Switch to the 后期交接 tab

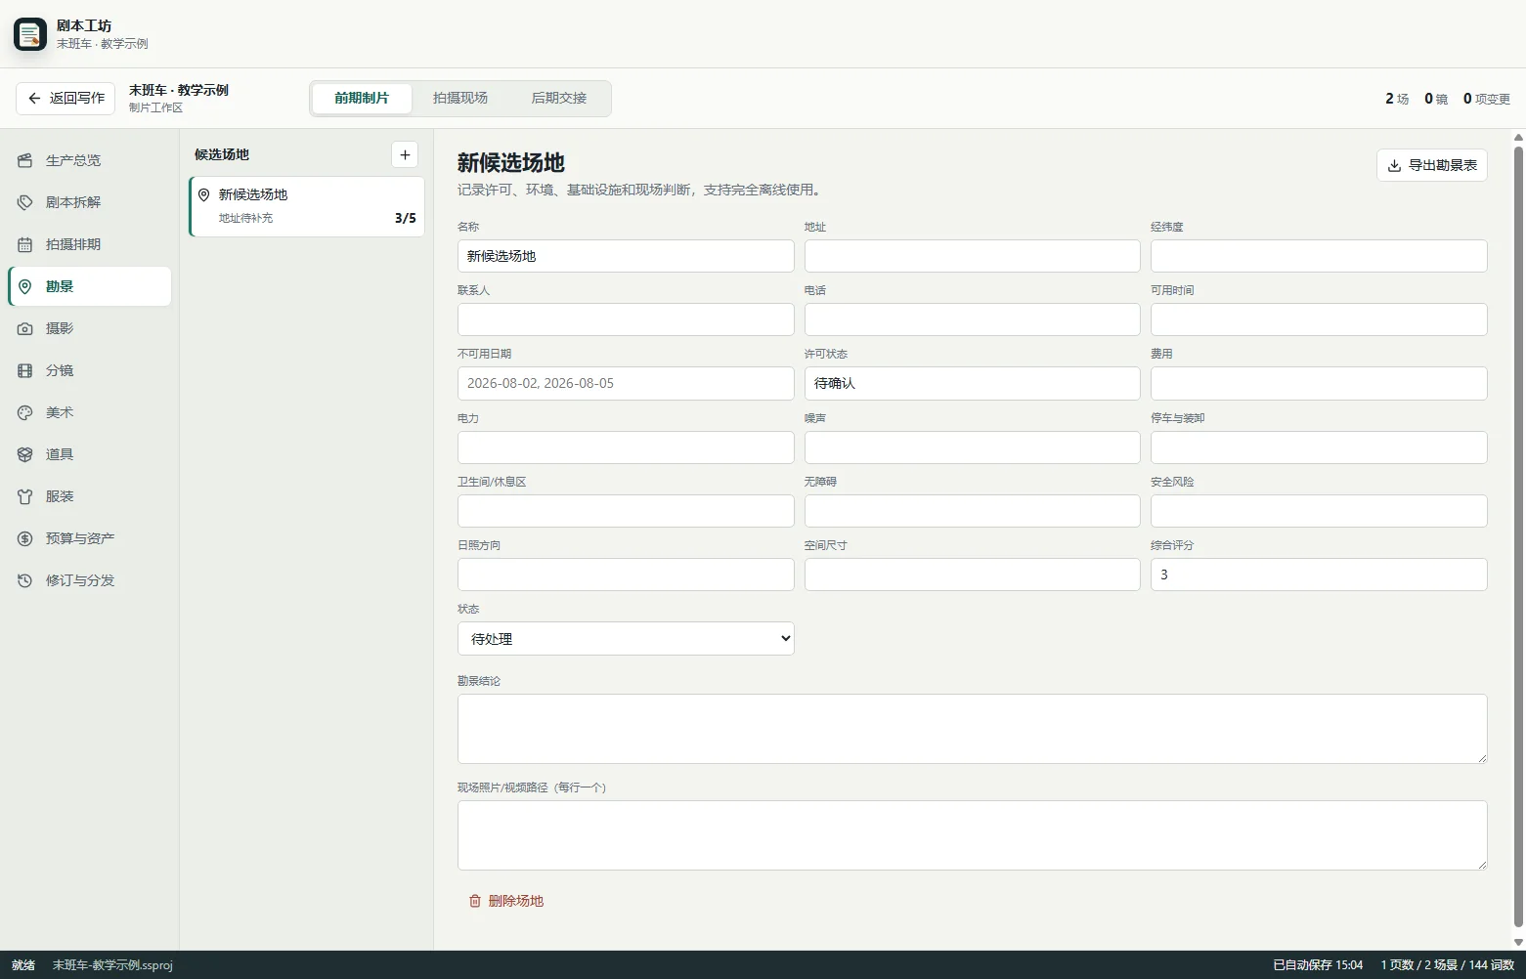point(559,98)
